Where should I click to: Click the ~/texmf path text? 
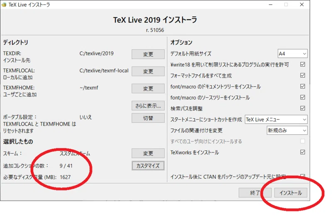(x=89, y=88)
